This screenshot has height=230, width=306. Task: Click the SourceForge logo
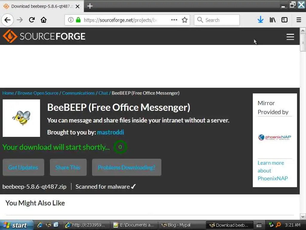(44, 36)
